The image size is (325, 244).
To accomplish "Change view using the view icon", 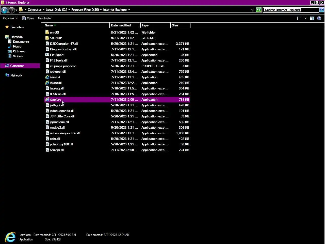I will click(x=299, y=18).
